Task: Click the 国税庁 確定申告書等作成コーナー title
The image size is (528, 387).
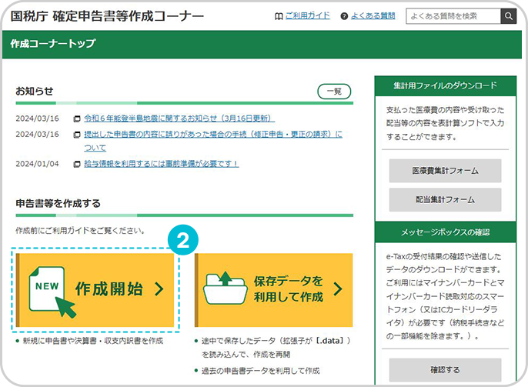Action: pyautogui.click(x=107, y=16)
